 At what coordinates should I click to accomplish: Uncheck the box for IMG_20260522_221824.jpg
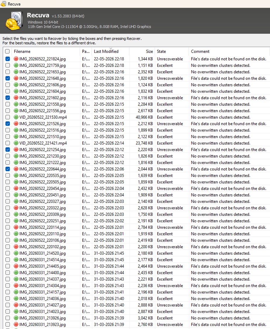pos(8,59)
